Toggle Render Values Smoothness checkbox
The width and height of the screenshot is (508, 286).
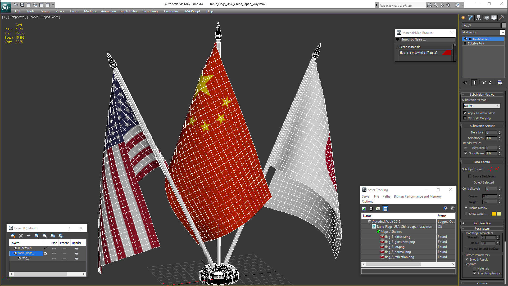pos(465,153)
